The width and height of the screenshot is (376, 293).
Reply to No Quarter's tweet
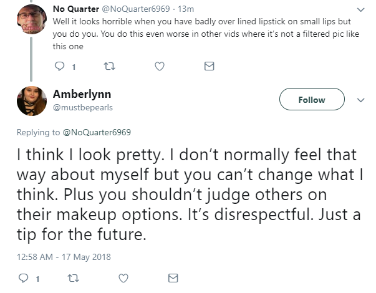tap(59, 66)
